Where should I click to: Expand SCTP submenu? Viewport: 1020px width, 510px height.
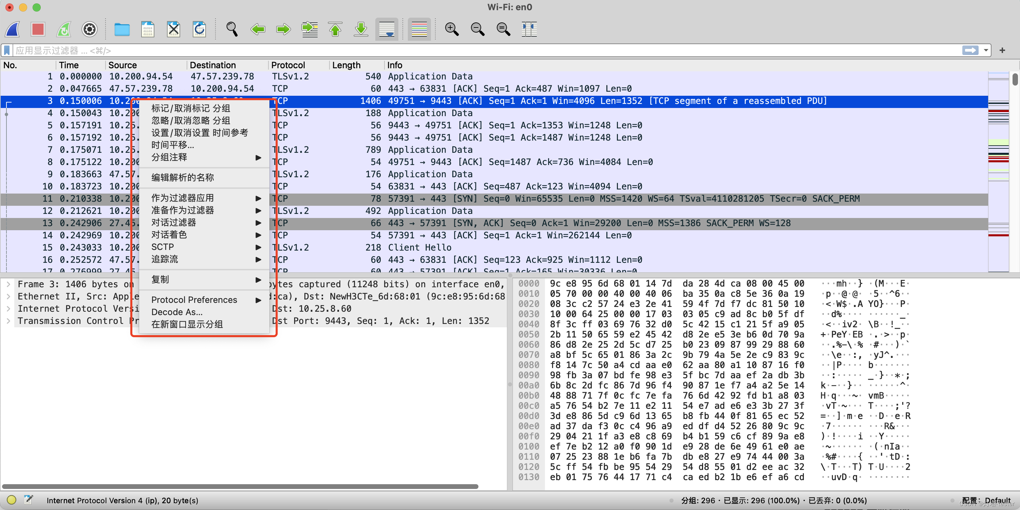point(204,247)
